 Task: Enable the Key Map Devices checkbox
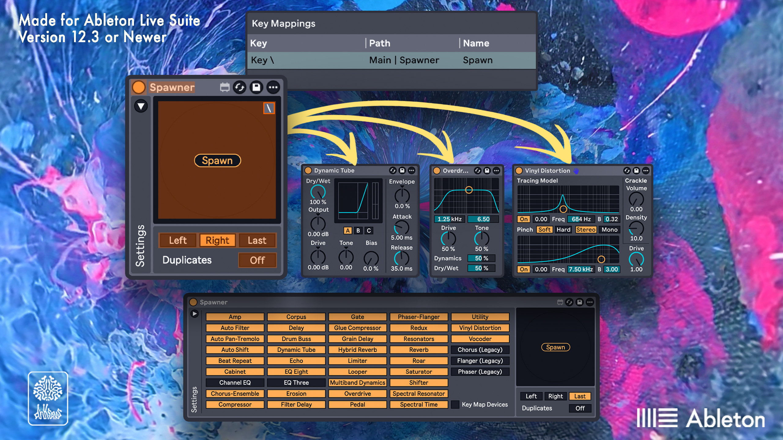455,405
